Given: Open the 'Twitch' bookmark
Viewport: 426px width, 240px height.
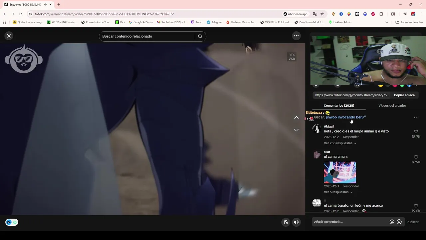Looking at the screenshot, I should click(x=197, y=22).
